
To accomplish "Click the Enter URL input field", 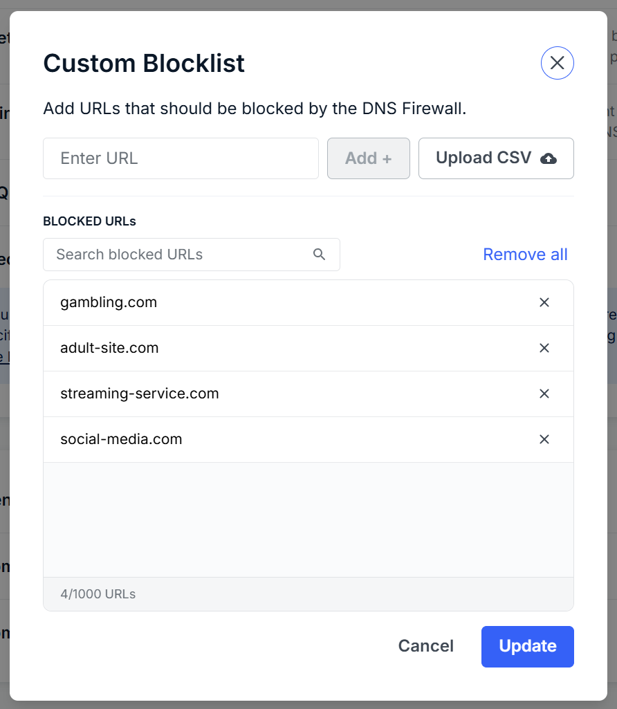I will tap(181, 158).
